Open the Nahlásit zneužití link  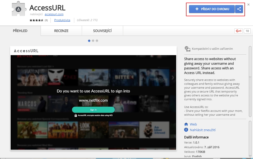tap(203, 130)
